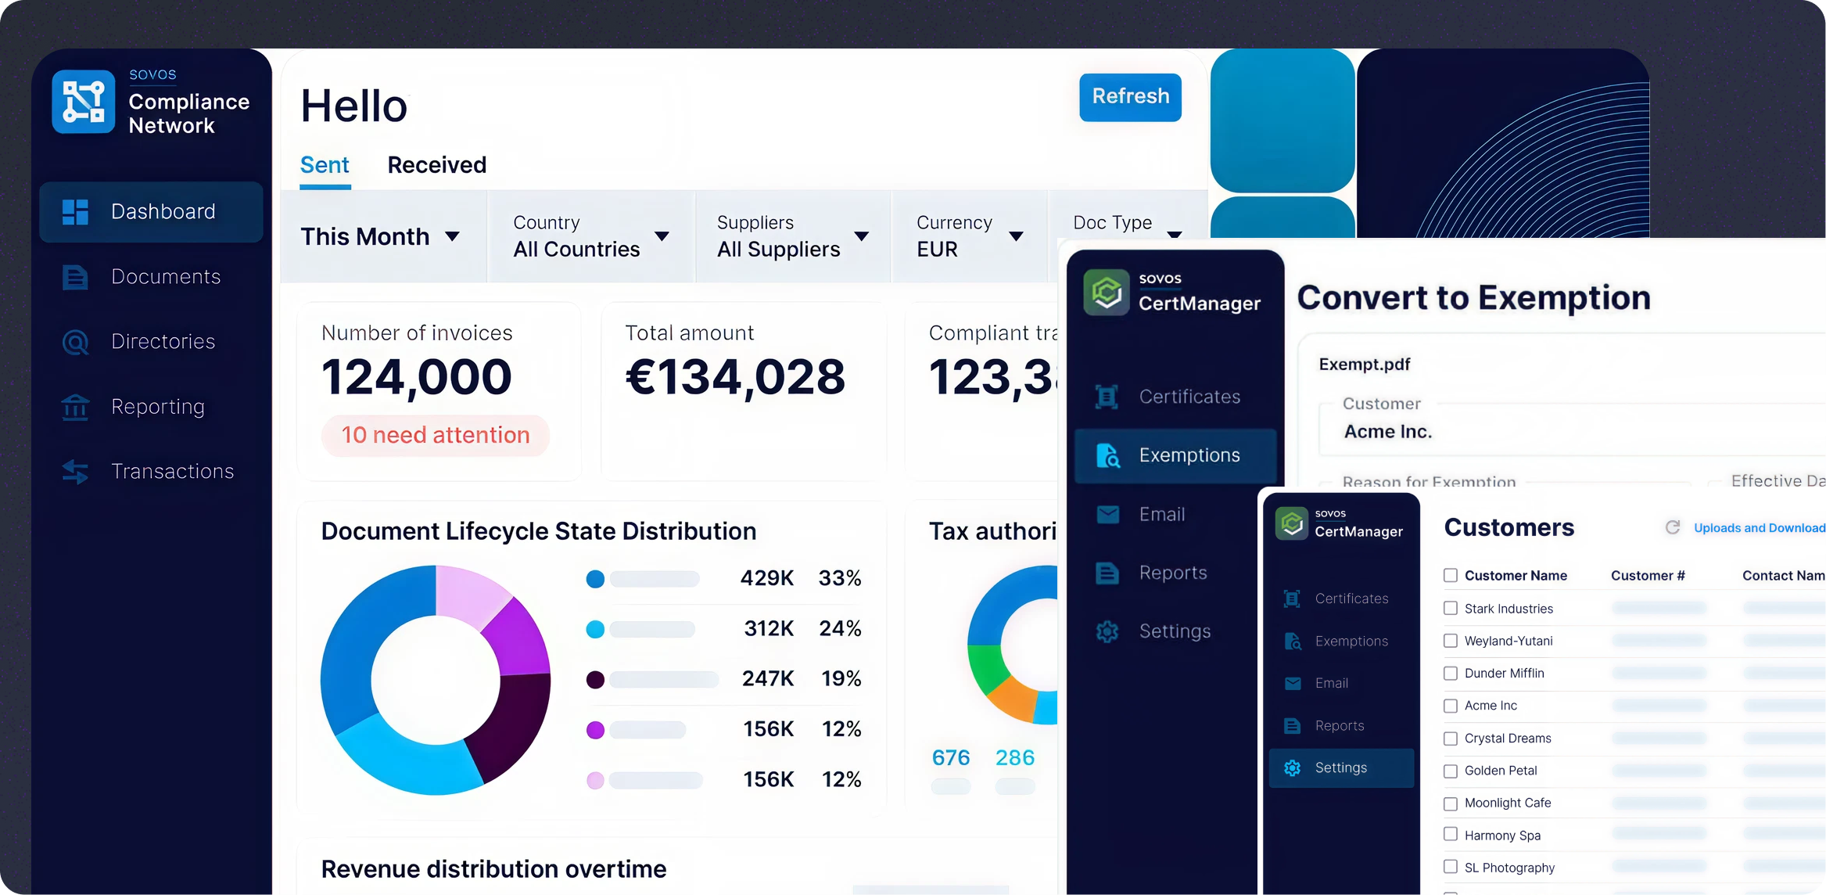Click the Documents page icon

(x=75, y=277)
